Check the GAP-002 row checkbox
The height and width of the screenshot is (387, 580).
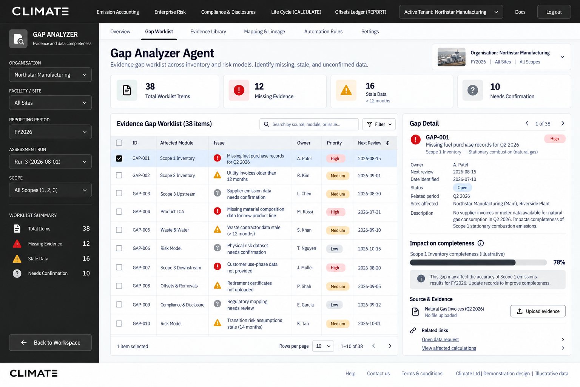tap(119, 175)
